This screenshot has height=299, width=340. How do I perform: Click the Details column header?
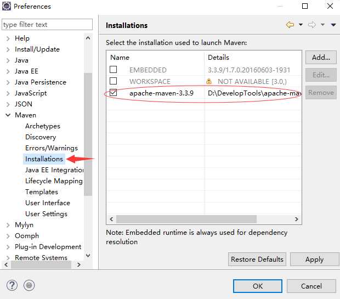click(x=253, y=58)
